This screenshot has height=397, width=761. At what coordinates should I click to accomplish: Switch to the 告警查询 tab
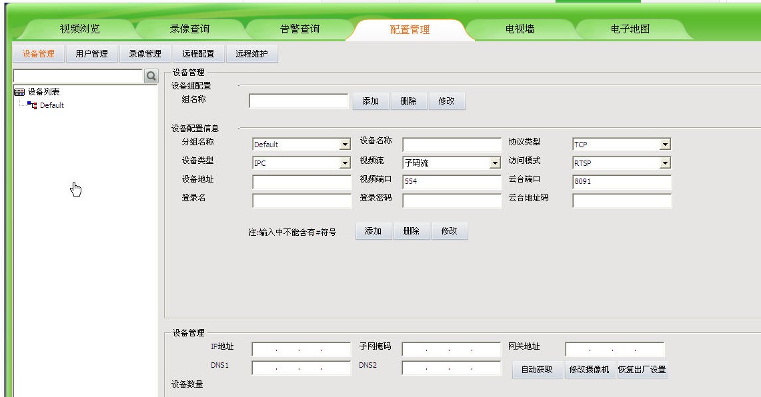pyautogui.click(x=300, y=29)
